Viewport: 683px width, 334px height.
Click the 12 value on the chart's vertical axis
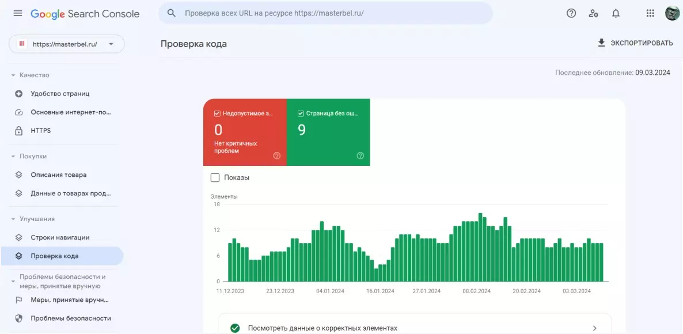pos(217,230)
